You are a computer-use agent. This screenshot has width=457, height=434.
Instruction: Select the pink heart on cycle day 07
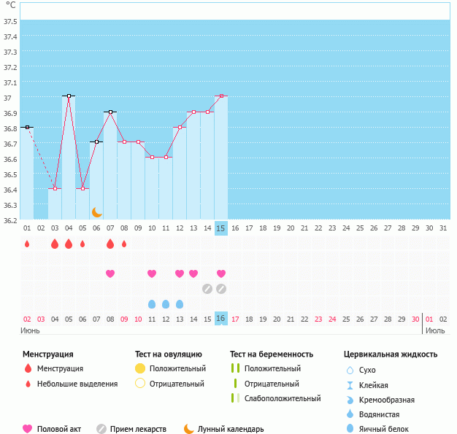click(x=110, y=274)
